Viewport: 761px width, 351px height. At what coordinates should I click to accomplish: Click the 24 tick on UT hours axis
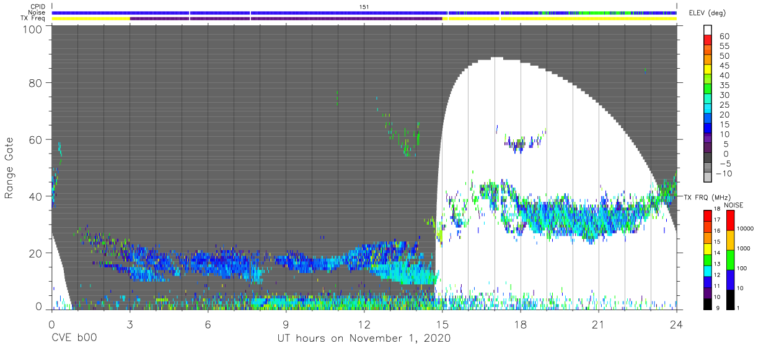tap(677, 324)
